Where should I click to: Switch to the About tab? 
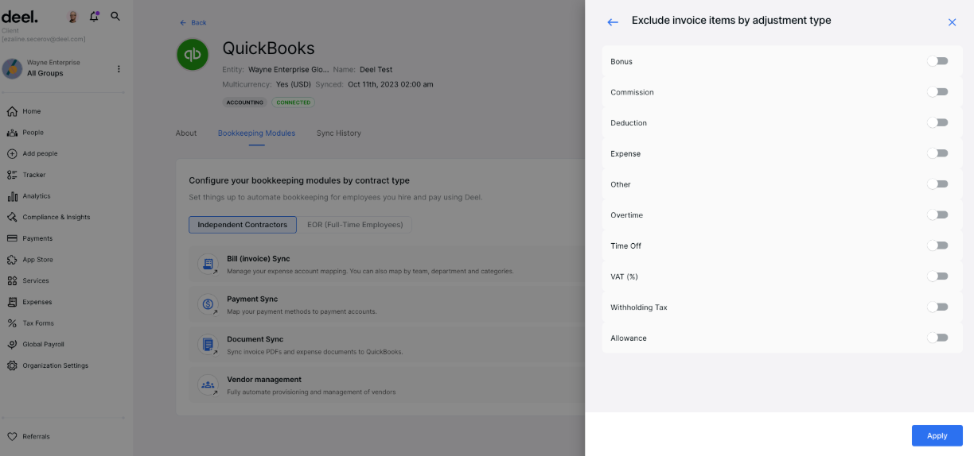pos(186,133)
